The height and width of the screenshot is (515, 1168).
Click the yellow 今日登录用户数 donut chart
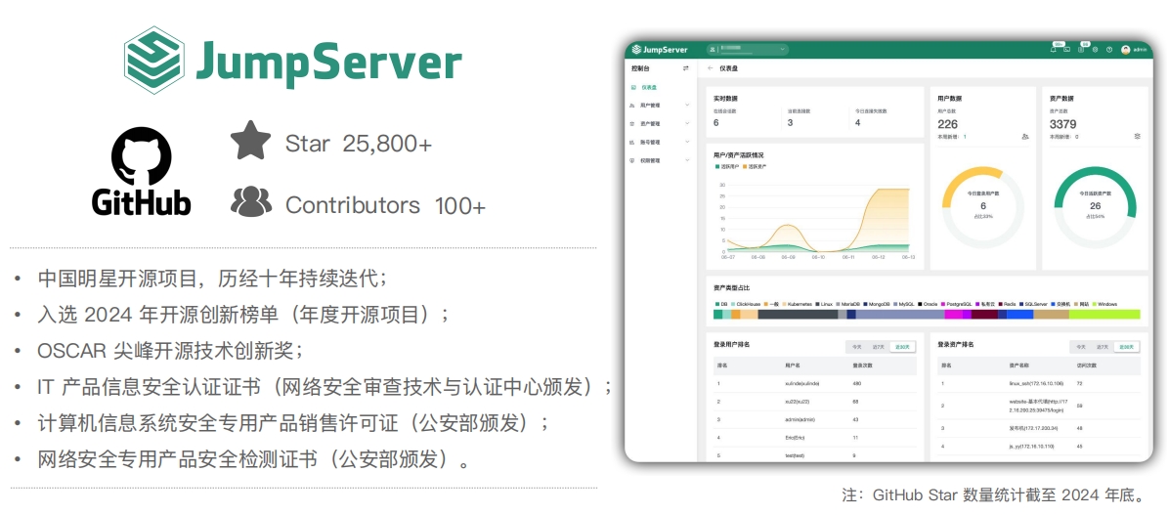[982, 208]
